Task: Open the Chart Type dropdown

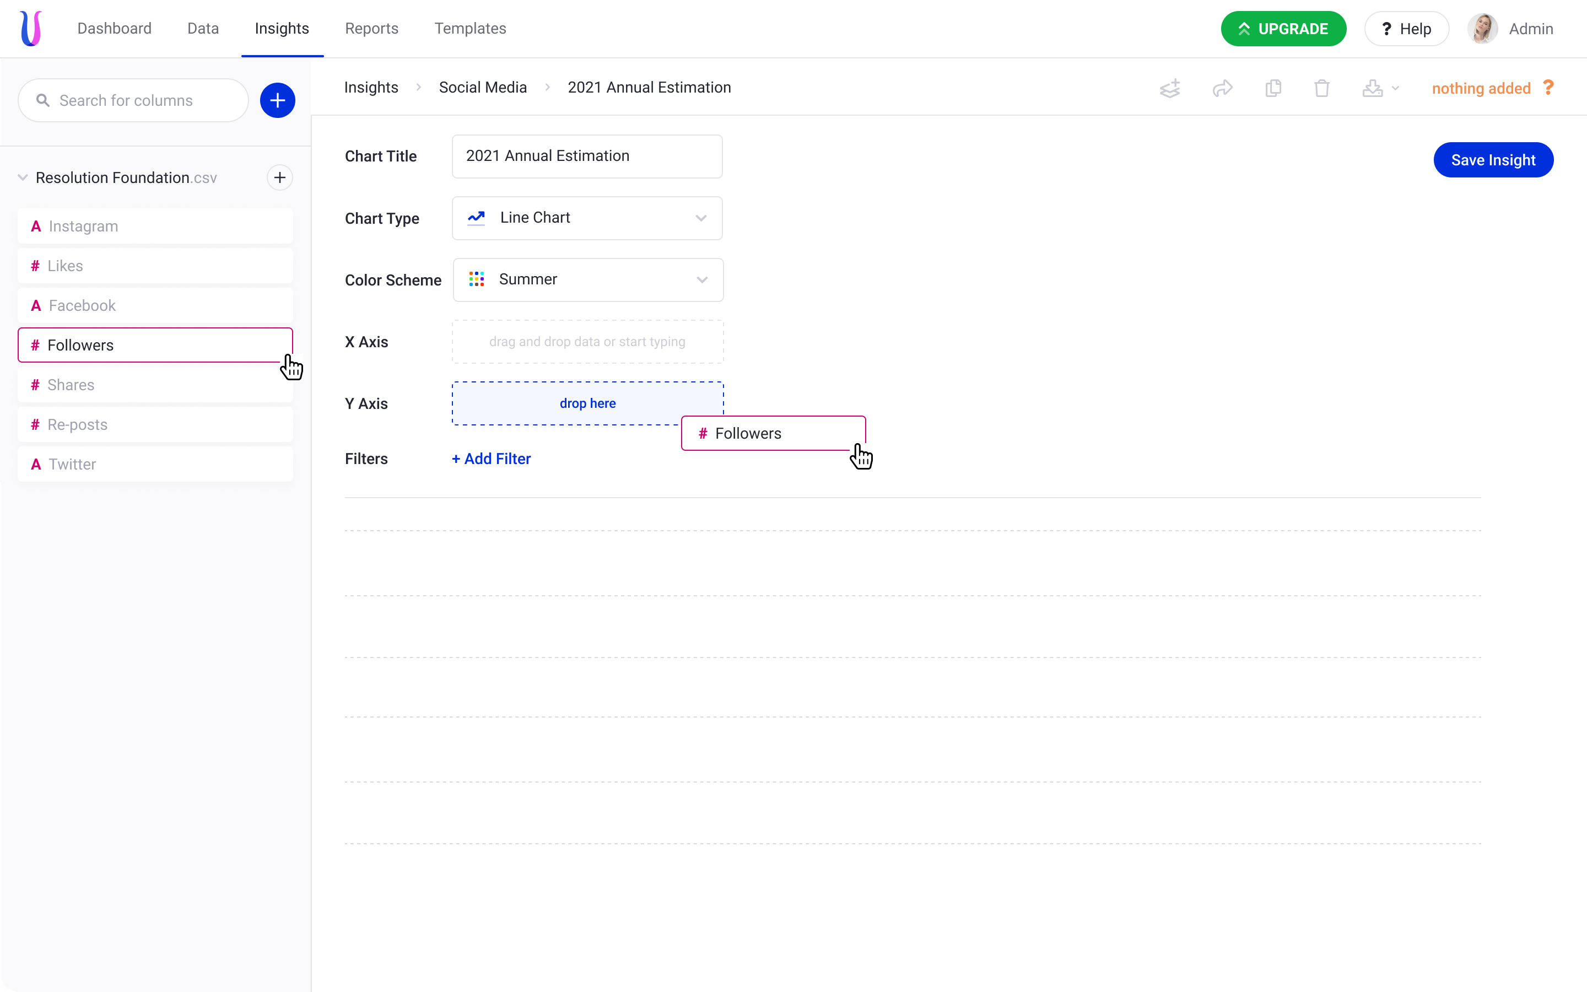Action: point(587,218)
